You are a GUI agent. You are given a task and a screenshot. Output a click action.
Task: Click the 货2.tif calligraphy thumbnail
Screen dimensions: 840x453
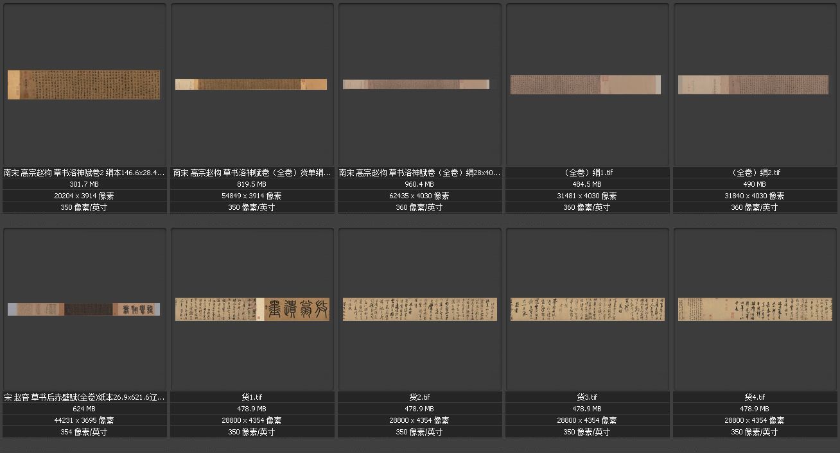coord(420,309)
